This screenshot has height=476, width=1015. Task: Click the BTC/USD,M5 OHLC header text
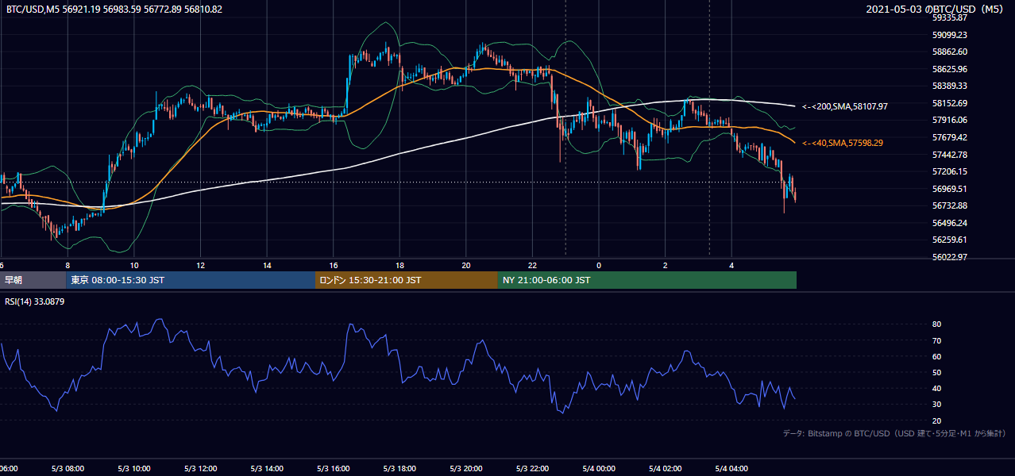coord(114,10)
